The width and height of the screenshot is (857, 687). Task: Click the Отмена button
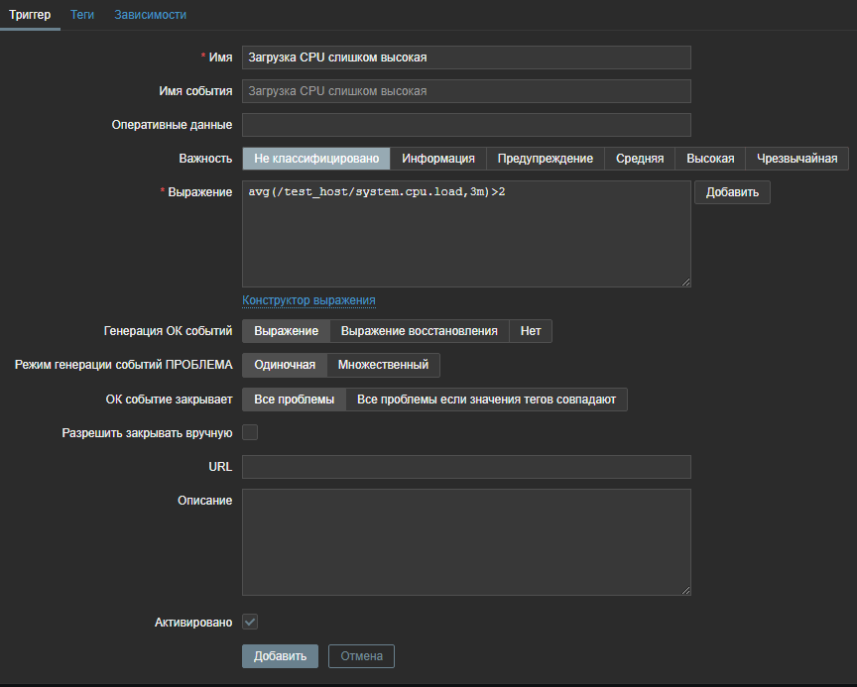(x=361, y=656)
